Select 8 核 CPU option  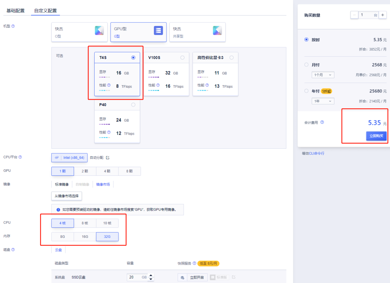[x=85, y=223]
